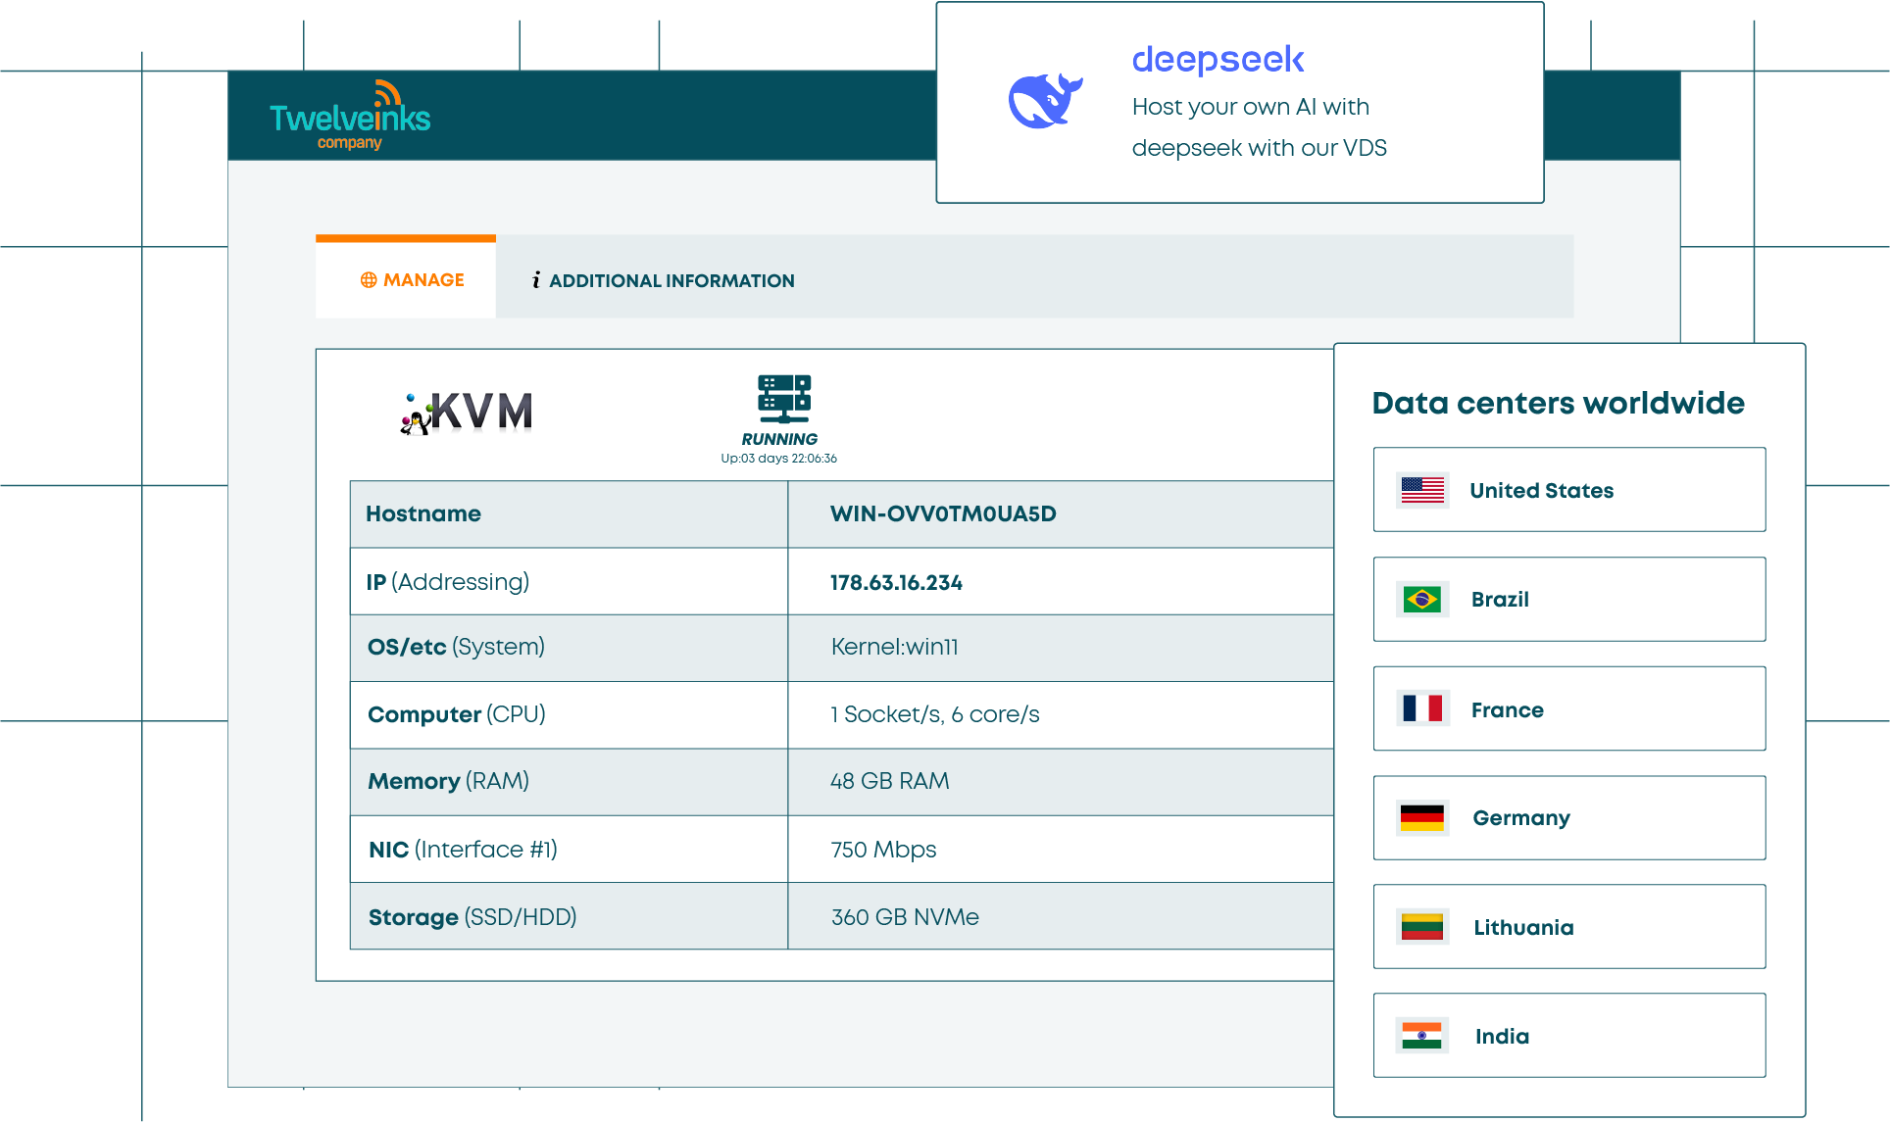Viewport: 1890px width, 1122px height.
Task: Click the Hostname row label
Action: point(423,513)
